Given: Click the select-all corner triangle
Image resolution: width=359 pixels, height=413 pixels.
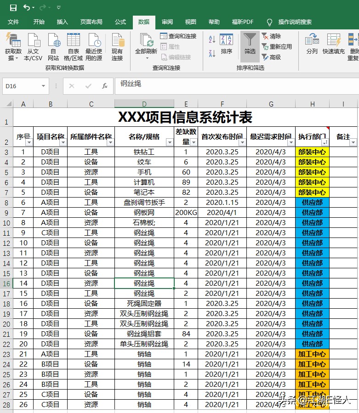Looking at the screenshot, I should pyautogui.click(x=9, y=104).
